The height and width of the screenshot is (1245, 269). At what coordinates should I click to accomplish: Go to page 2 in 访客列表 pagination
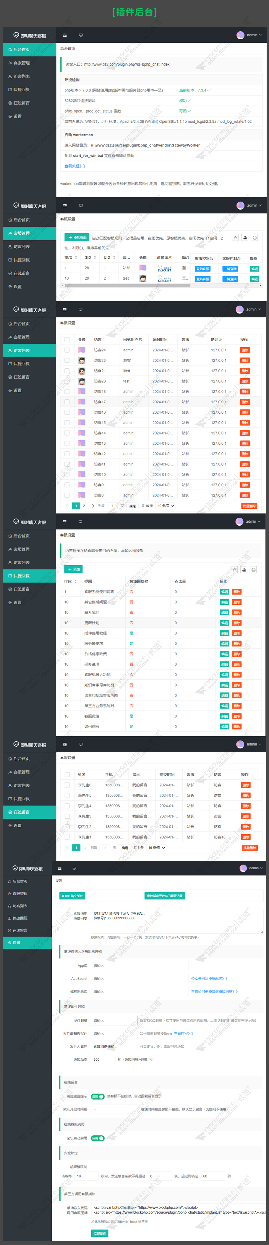[84, 506]
